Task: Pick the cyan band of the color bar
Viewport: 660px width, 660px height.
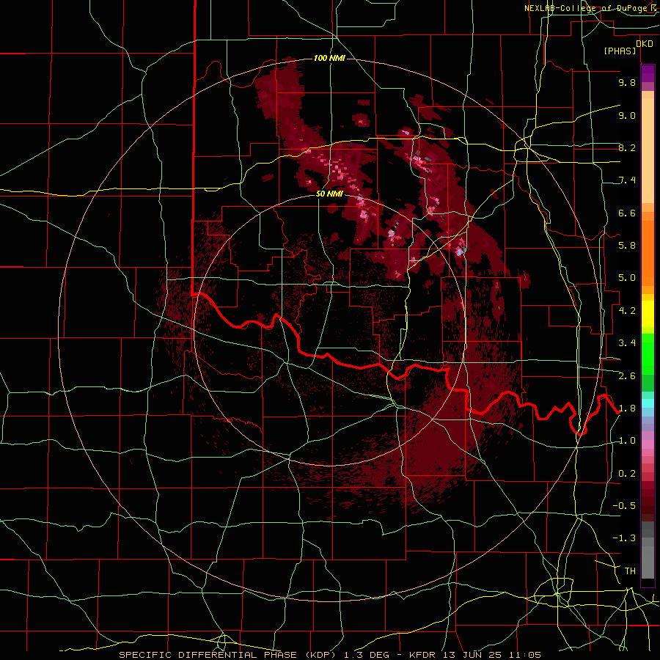Action: pyautogui.click(x=648, y=403)
